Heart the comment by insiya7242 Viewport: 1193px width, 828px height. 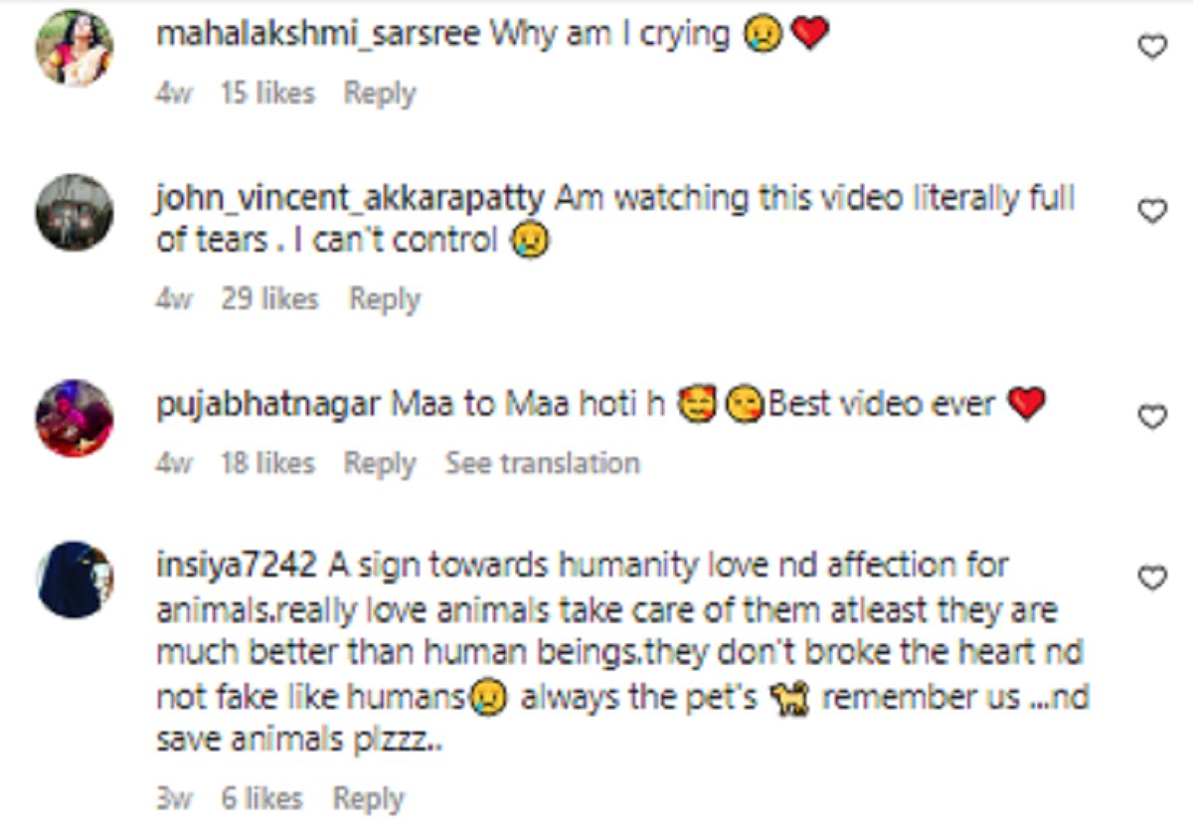tap(1151, 578)
